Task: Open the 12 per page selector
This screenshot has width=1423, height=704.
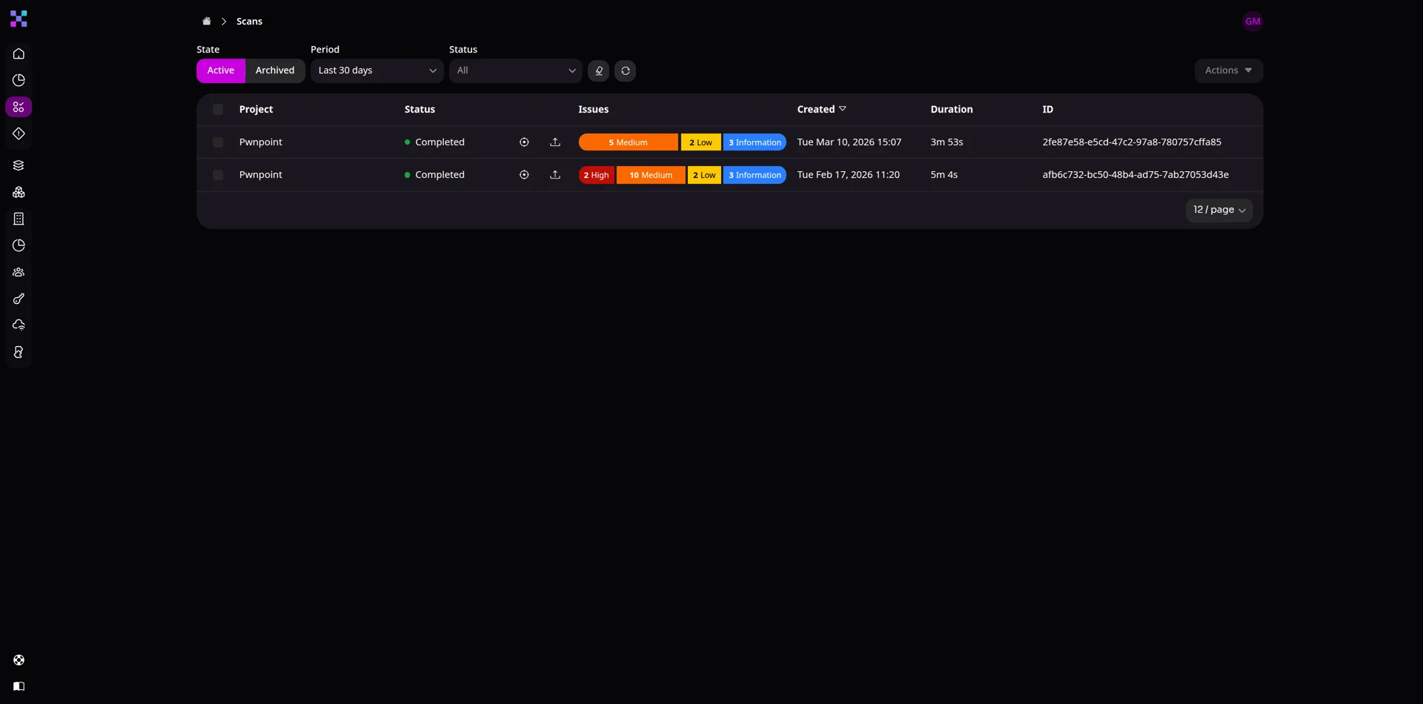Action: pos(1218,210)
